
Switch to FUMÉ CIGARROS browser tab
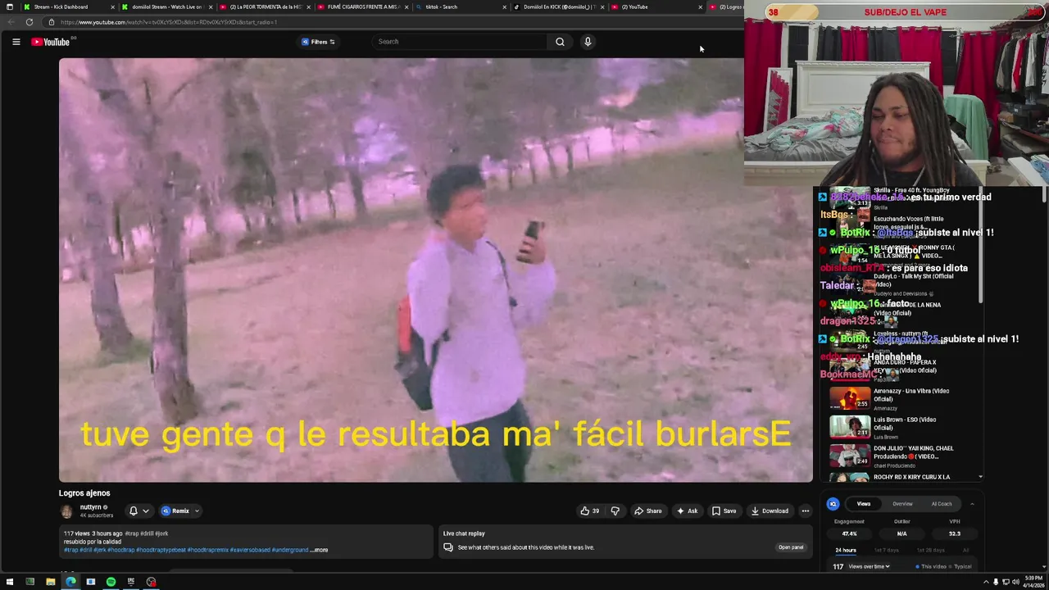(363, 7)
